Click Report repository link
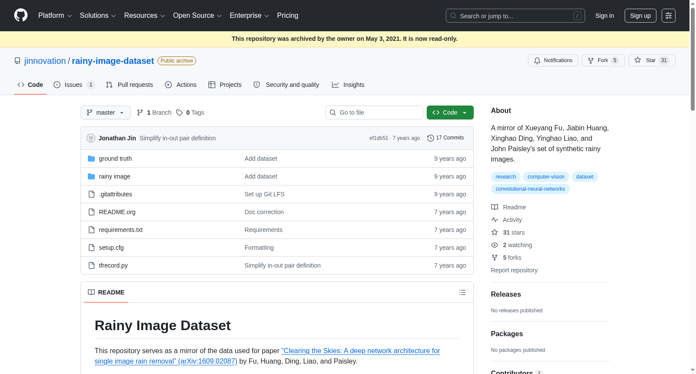This screenshot has width=696, height=374. coord(514,270)
